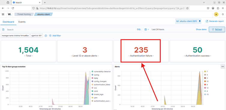Open the list all tabs dropdown
This screenshot has height=110, width=226.
coord(204,2)
